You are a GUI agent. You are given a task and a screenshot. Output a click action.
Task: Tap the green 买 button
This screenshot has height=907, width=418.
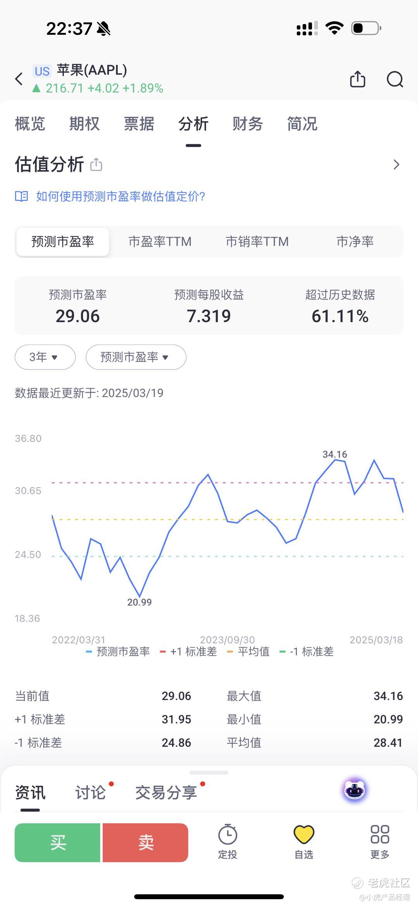[57, 843]
